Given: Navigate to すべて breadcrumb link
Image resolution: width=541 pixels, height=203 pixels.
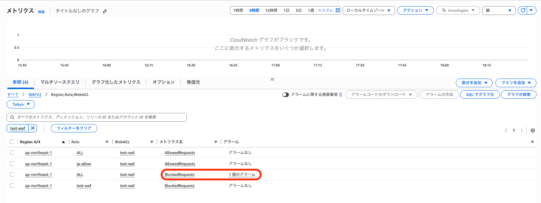Looking at the screenshot, I should tap(13, 95).
